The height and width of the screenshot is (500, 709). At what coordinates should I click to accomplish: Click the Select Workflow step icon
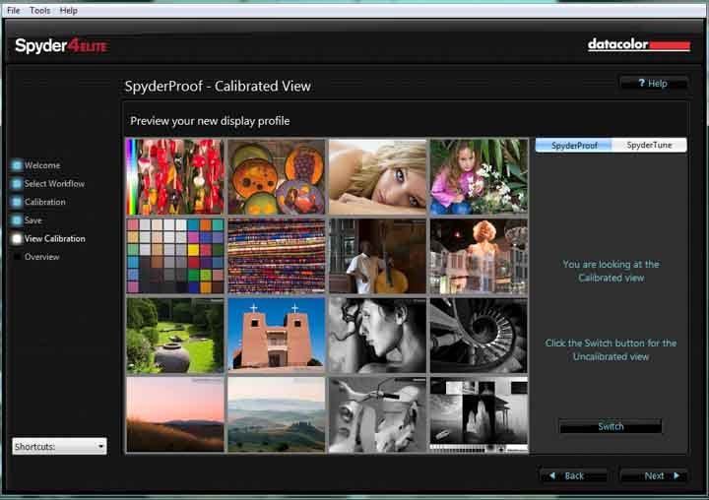tap(17, 183)
